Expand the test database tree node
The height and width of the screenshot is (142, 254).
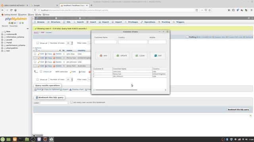pyautogui.click(x=2, y=51)
